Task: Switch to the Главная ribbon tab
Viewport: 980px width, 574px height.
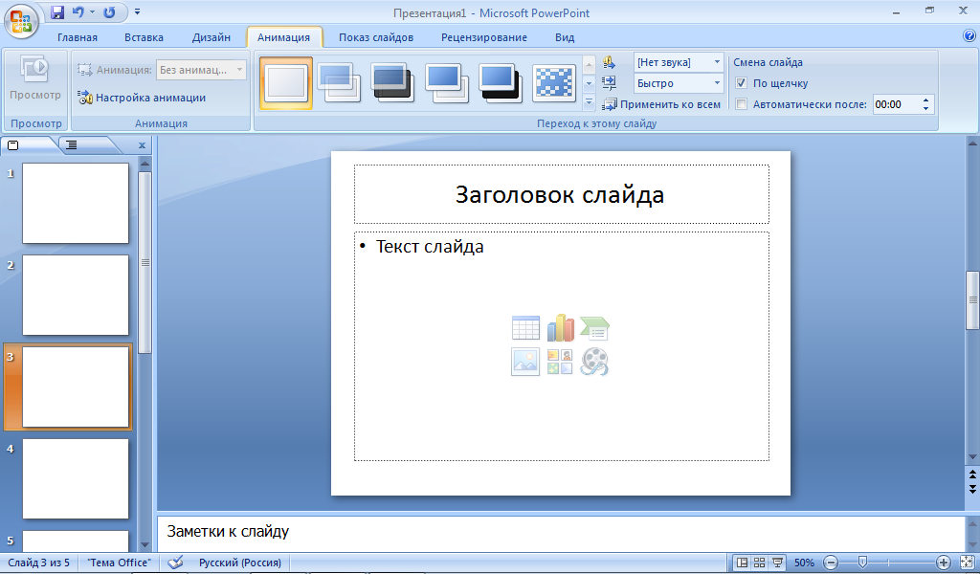Action: 78,37
